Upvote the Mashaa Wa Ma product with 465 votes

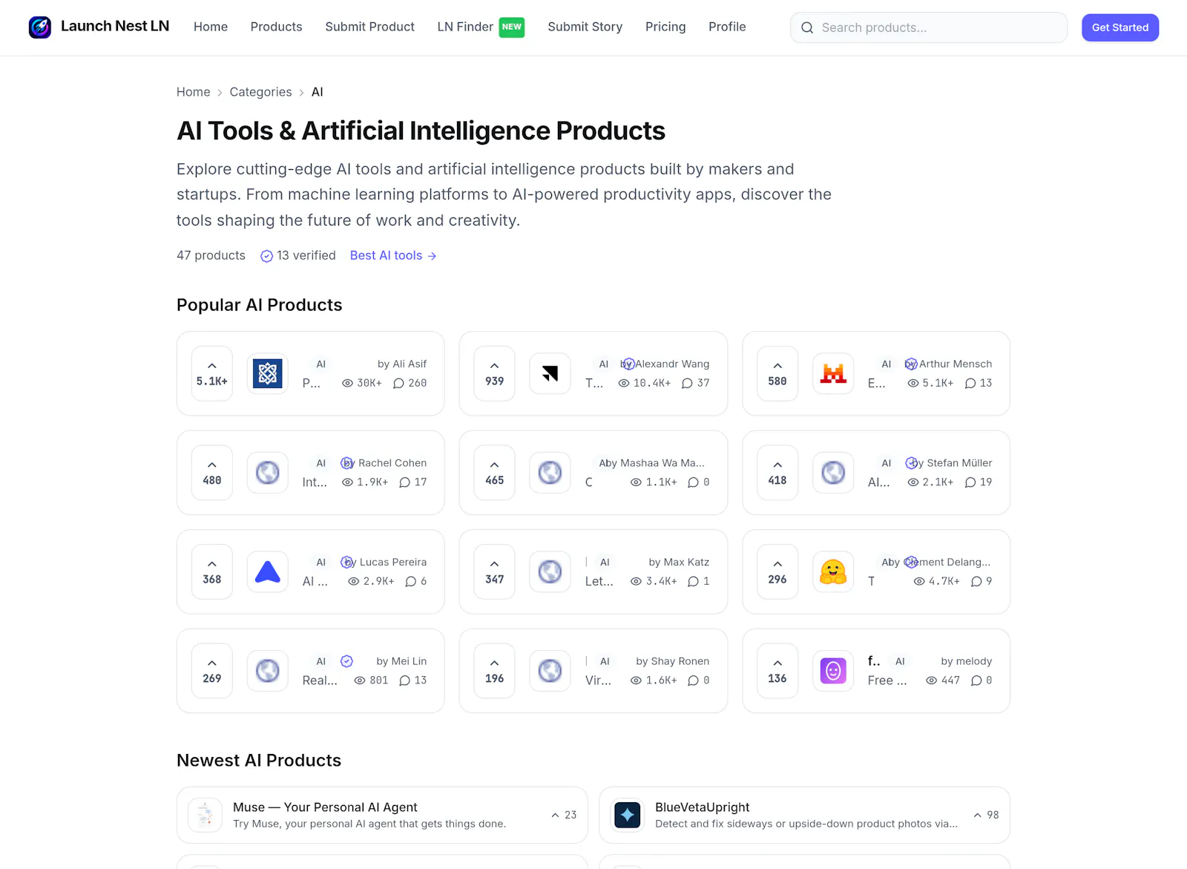(495, 473)
